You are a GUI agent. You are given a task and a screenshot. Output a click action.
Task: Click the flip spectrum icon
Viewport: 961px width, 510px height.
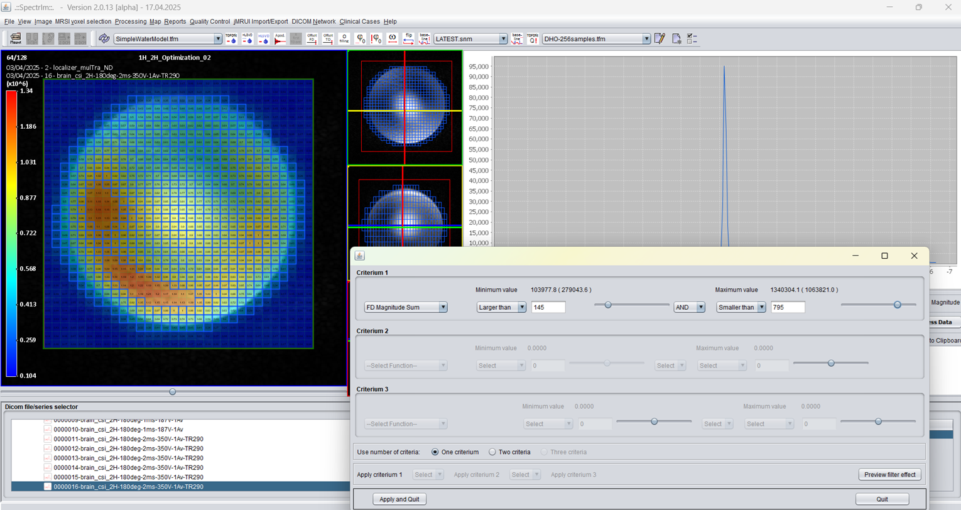(408, 38)
